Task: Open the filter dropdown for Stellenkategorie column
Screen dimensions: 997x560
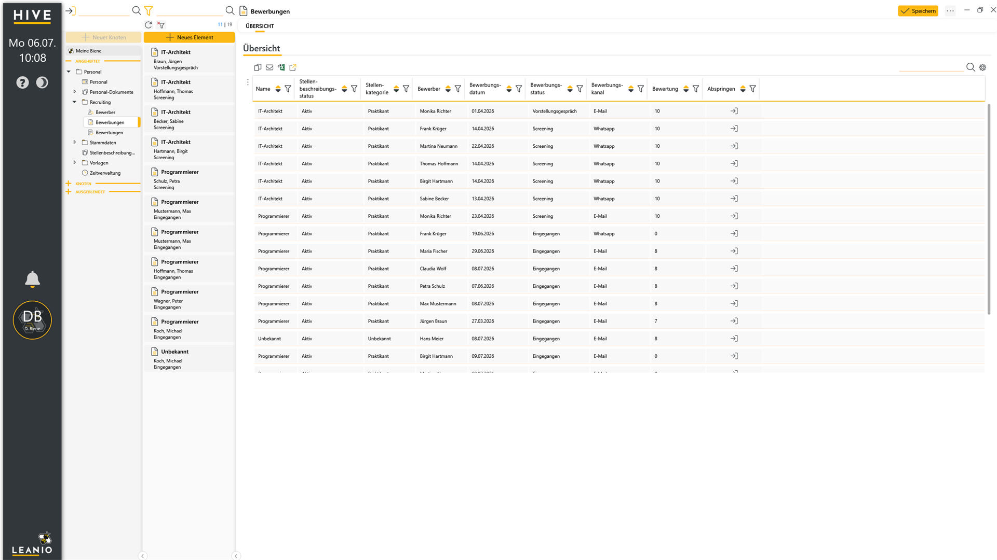Action: 406,89
